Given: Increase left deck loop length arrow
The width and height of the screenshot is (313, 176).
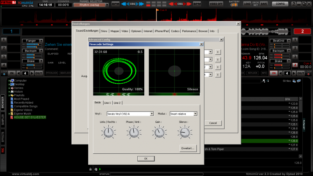Looking at the screenshot, I should [x=32, y=73].
